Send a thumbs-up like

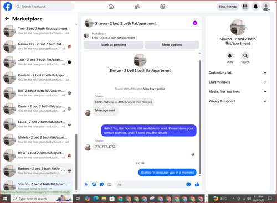point(197,184)
